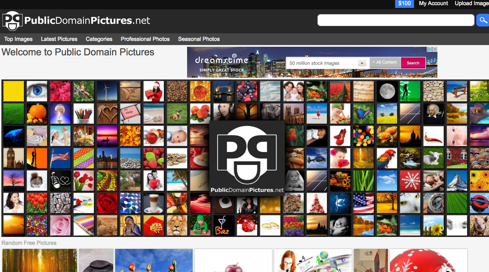
Task: Open the cracked earth thumbnail
Action: tap(61, 203)
